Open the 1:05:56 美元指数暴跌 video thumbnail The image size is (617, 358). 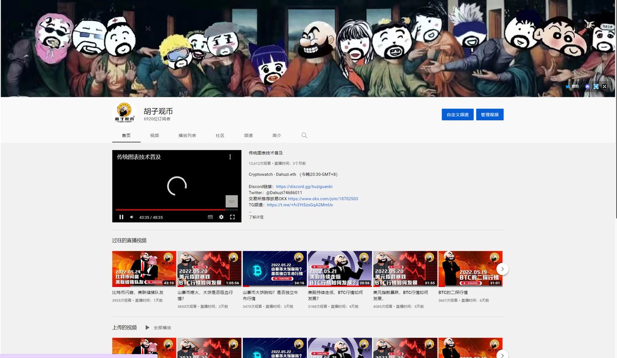pos(209,268)
